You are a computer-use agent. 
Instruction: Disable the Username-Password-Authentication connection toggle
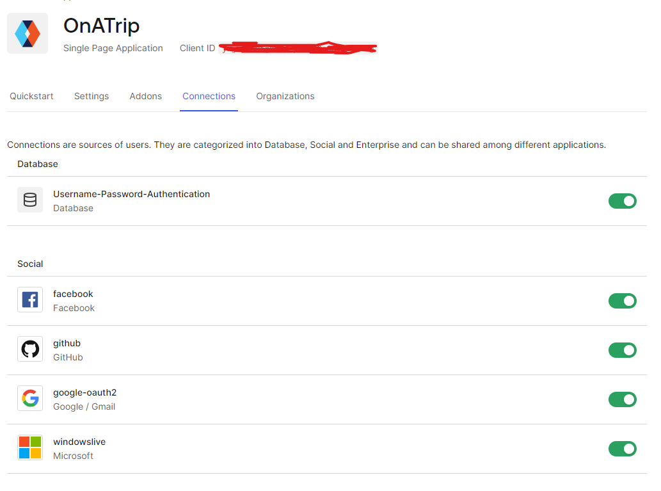pyautogui.click(x=622, y=201)
